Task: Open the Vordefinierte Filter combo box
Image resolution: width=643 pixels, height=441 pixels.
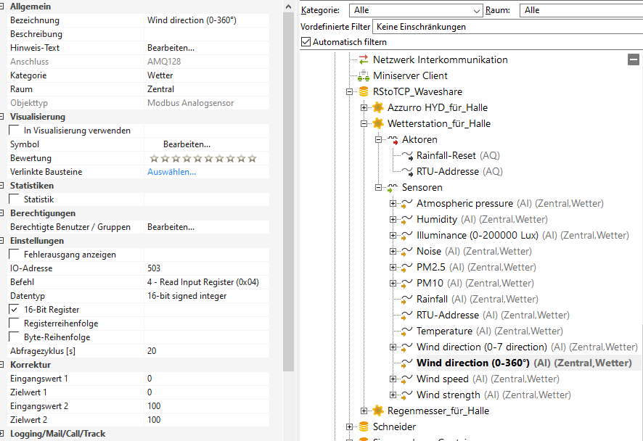Action: (508, 27)
